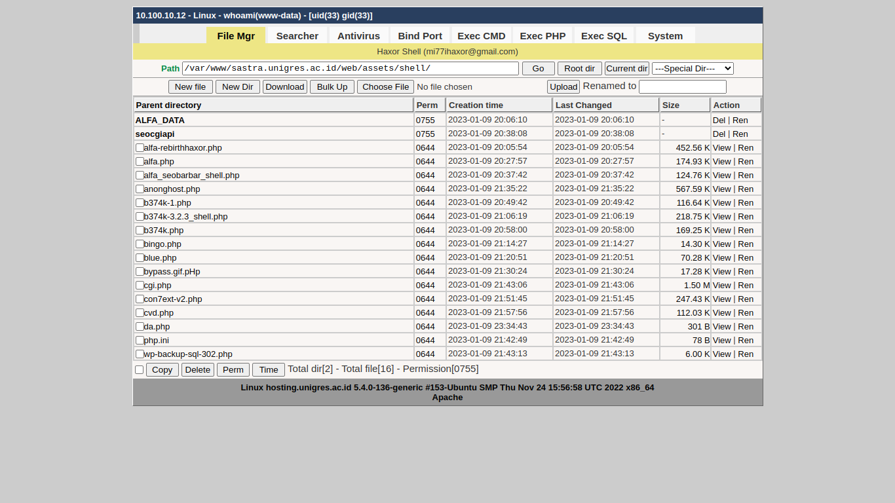Open the Searcher tab

coord(297,35)
